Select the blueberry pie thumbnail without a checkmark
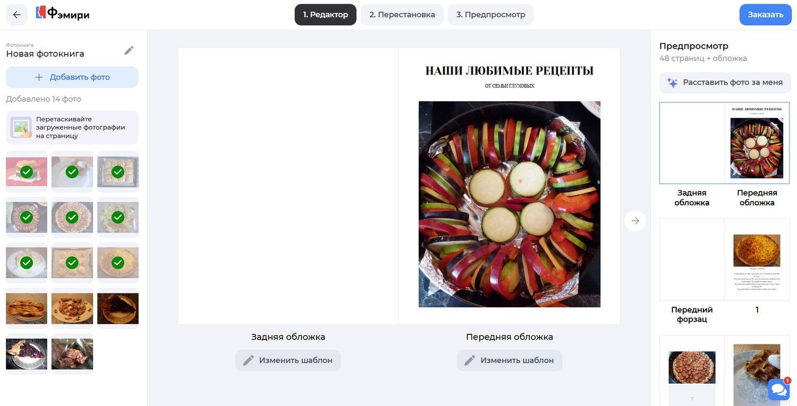This screenshot has width=797, height=406. click(26, 355)
